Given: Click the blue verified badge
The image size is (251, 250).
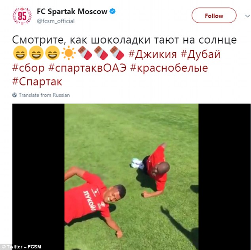Looking at the screenshot, I should pos(112,11).
